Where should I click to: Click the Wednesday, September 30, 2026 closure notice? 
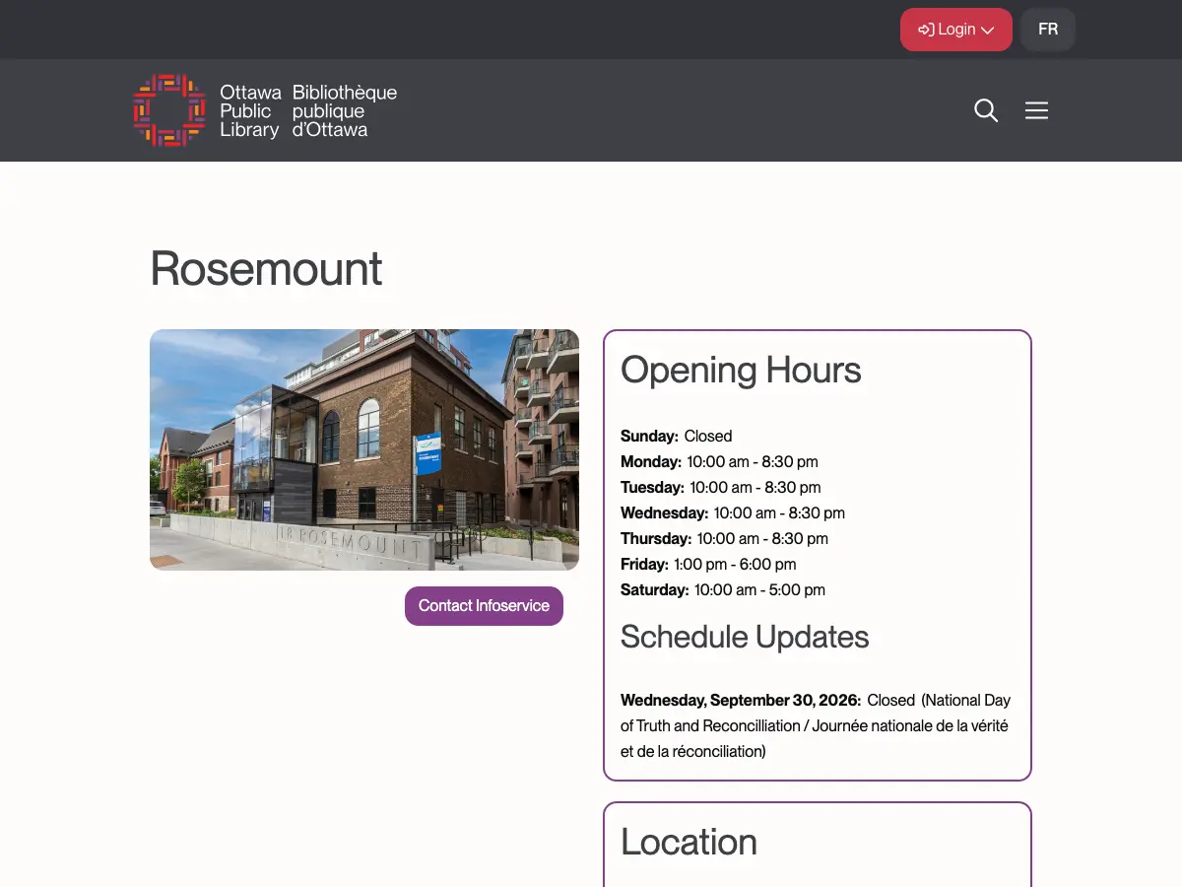coord(817,725)
